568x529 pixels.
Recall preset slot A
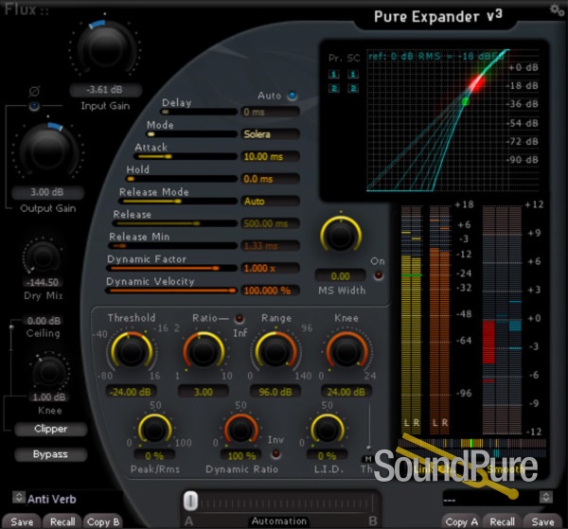(62, 521)
